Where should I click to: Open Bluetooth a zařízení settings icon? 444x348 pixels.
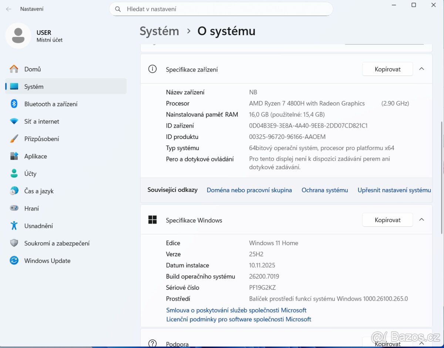14,104
